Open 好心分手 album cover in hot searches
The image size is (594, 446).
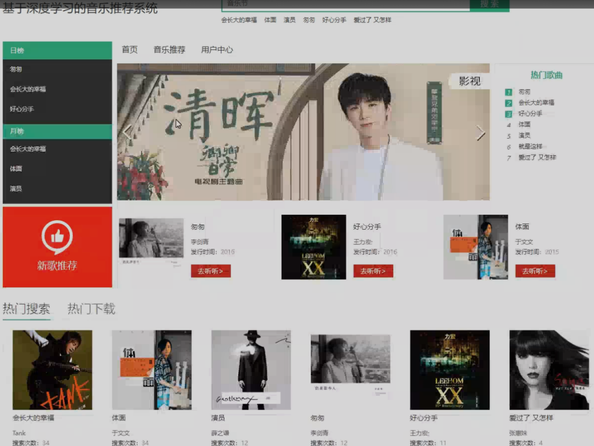[x=450, y=370]
